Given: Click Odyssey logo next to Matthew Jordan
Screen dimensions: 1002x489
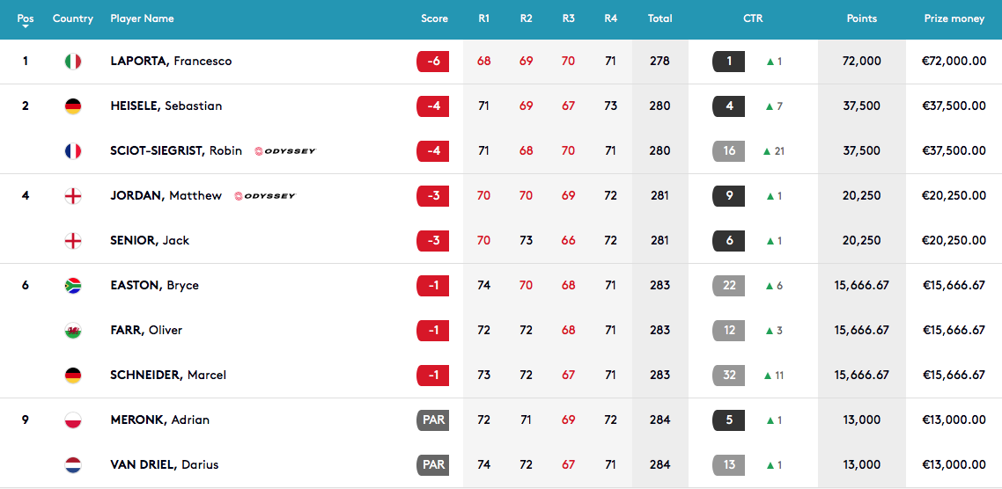Looking at the screenshot, I should point(264,196).
